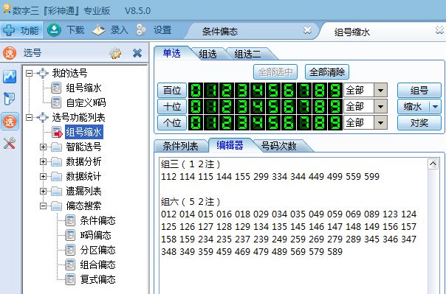
Task: Expand the 数据分析 folder
Action: pos(43,162)
